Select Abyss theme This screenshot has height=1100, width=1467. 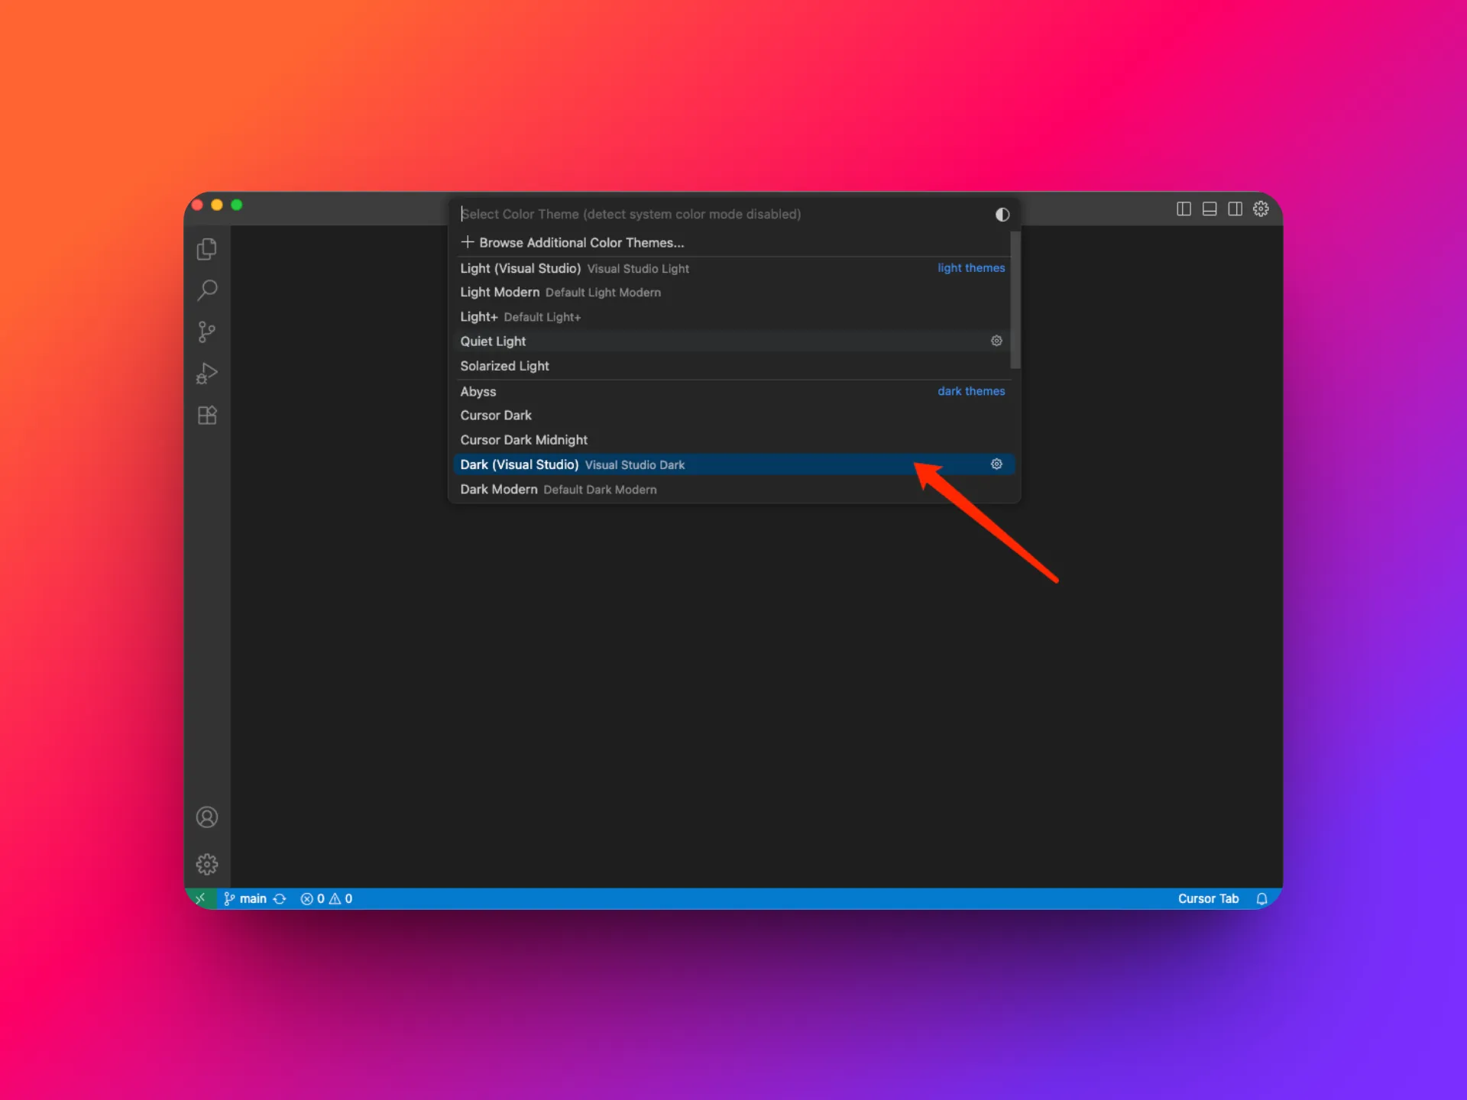point(733,391)
